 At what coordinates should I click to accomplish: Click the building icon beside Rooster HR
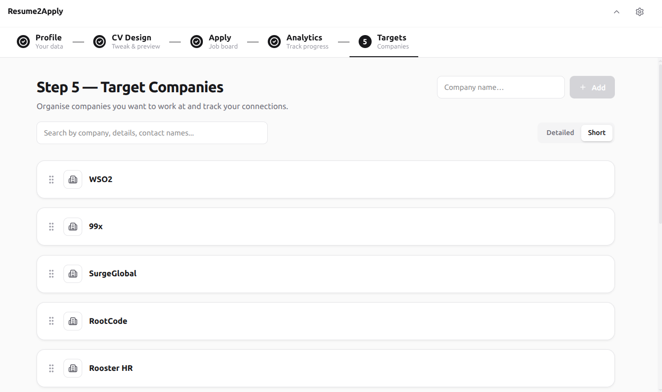73,368
